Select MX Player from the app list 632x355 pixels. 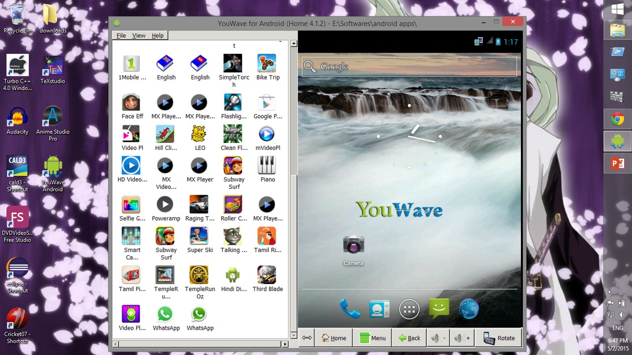pyautogui.click(x=199, y=166)
